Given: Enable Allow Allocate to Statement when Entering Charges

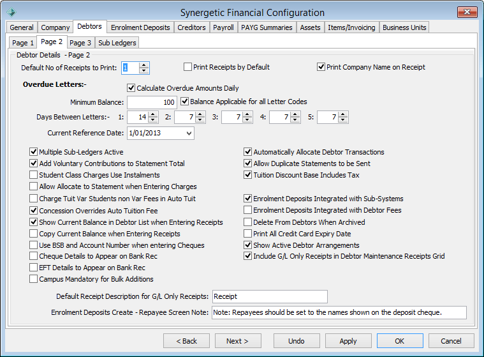Looking at the screenshot, I should [x=33, y=186].
